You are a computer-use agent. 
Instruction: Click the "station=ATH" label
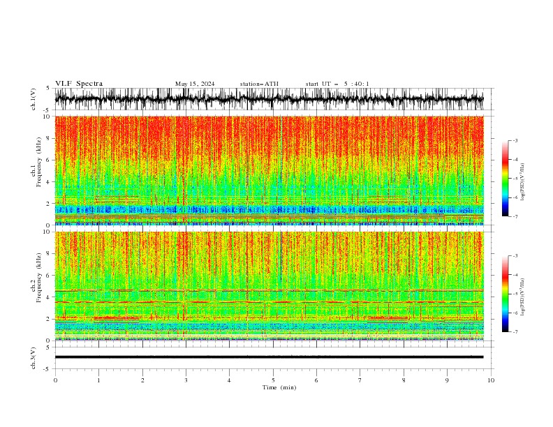(259, 84)
